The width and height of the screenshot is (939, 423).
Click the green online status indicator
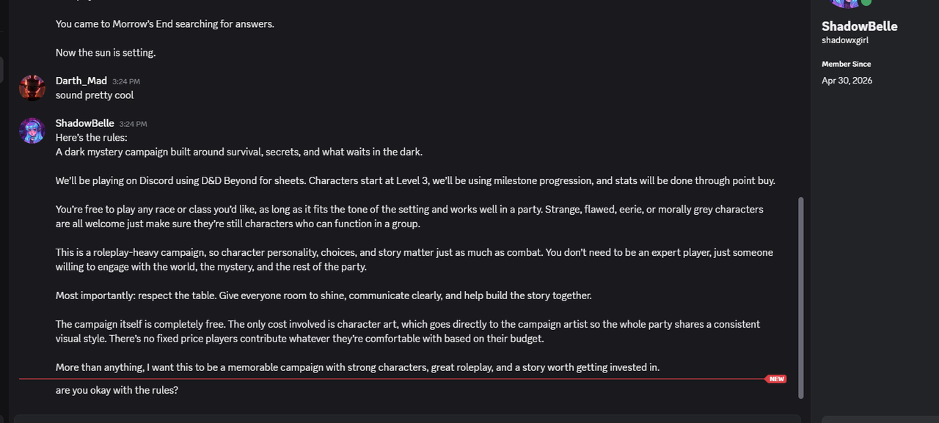(x=866, y=2)
